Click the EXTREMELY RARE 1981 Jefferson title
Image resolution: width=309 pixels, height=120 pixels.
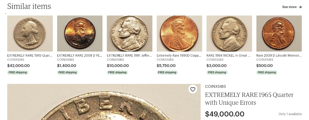130,56
